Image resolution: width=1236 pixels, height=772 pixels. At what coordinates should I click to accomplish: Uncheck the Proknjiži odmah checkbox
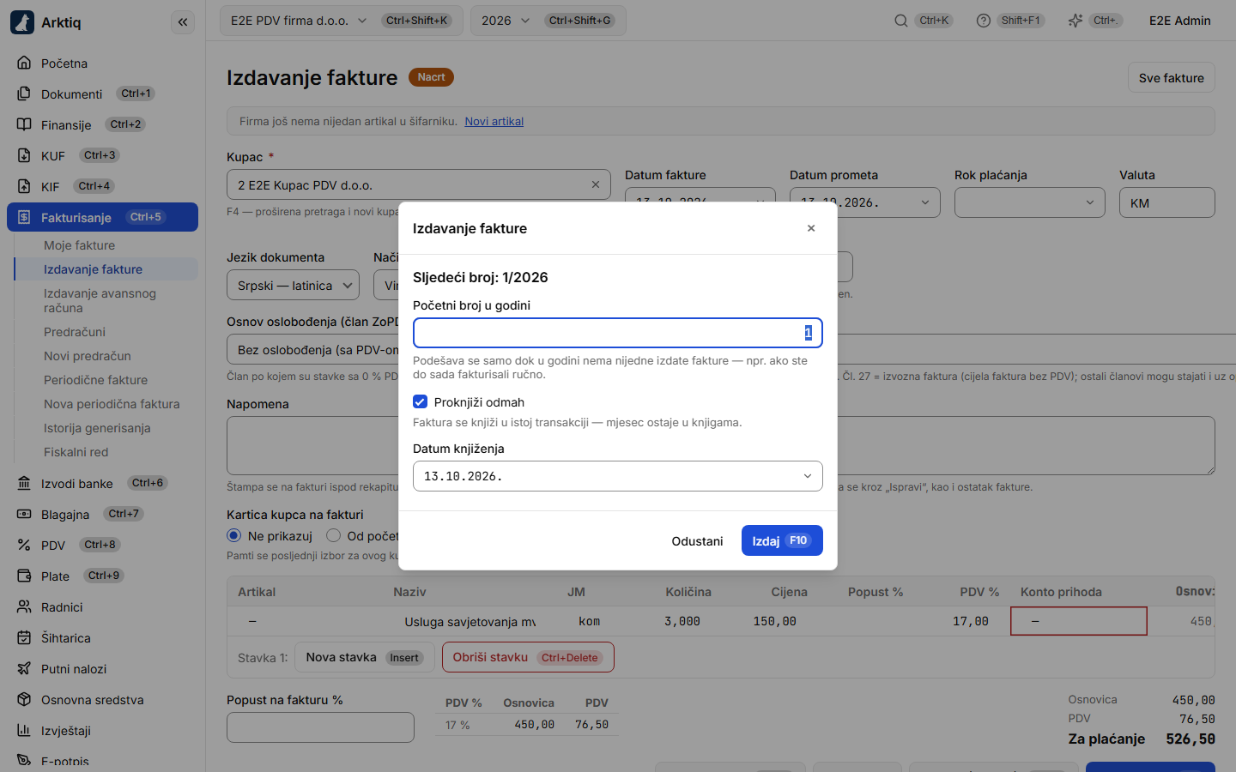coord(420,401)
